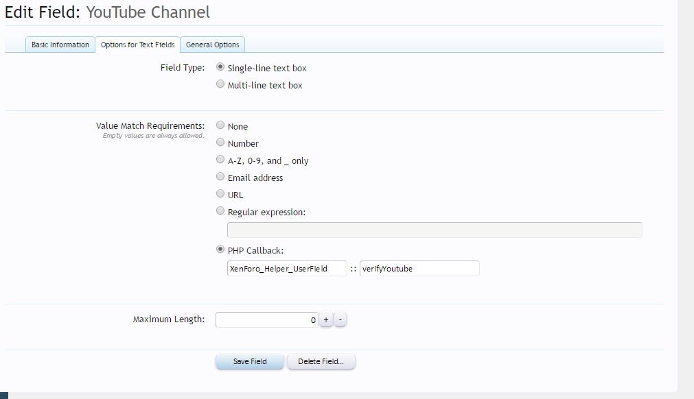The height and width of the screenshot is (399, 694).
Task: Select Single-line text box field type
Action: coord(220,67)
